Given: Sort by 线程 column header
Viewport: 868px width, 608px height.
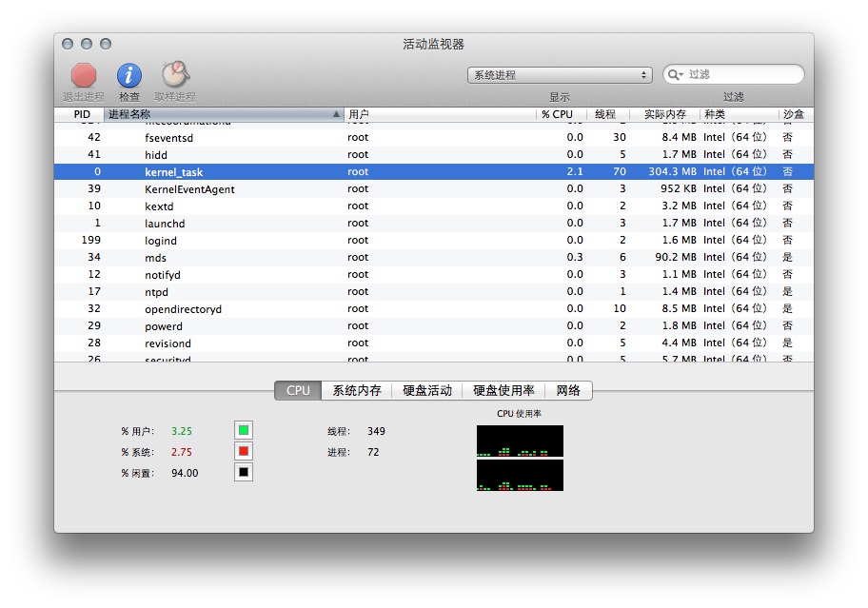Looking at the screenshot, I should 608,114.
